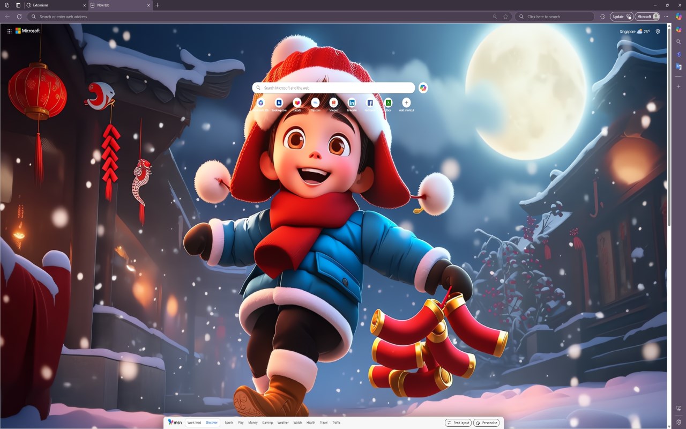Viewport: 686px width, 429px height.
Task: Switch to the New tab tab
Action: tap(120, 5)
